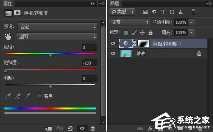The width and height of the screenshot is (213, 132).
Task: Reset adjustment to defaults
Action: click(70, 128)
